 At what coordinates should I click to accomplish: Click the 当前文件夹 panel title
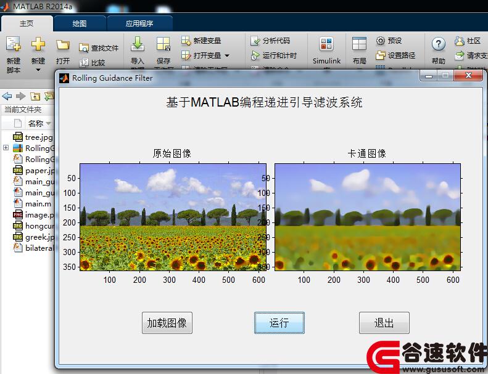[23, 110]
